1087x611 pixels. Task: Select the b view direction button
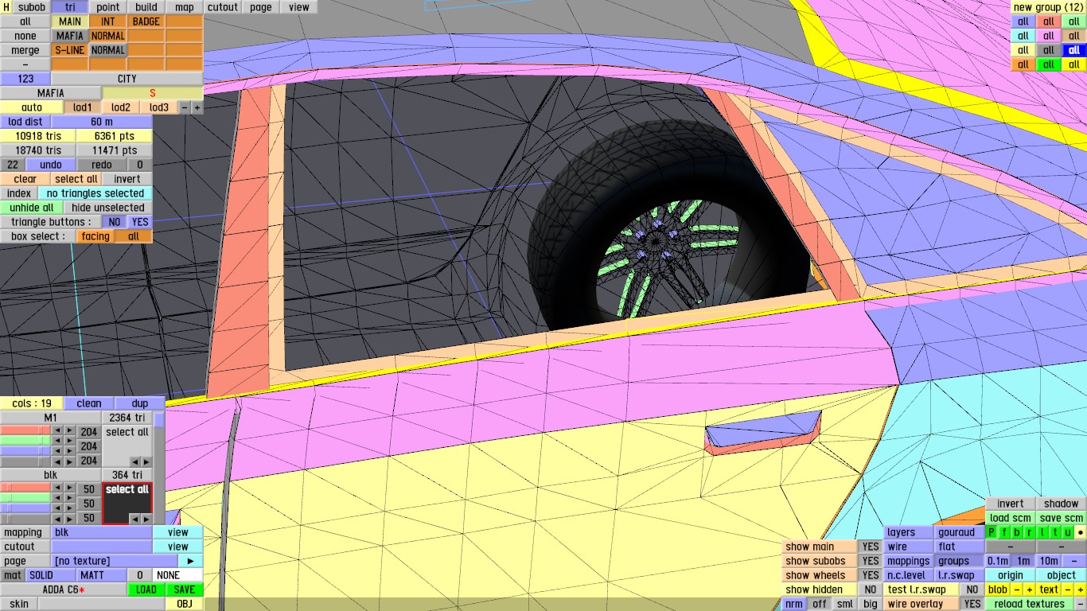[x=1017, y=532]
